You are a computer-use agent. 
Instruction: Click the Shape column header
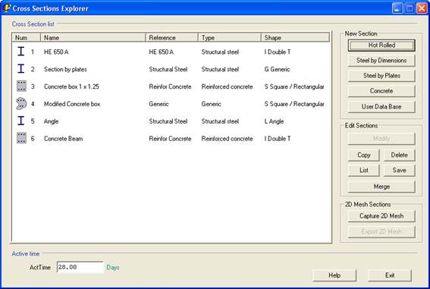click(295, 38)
